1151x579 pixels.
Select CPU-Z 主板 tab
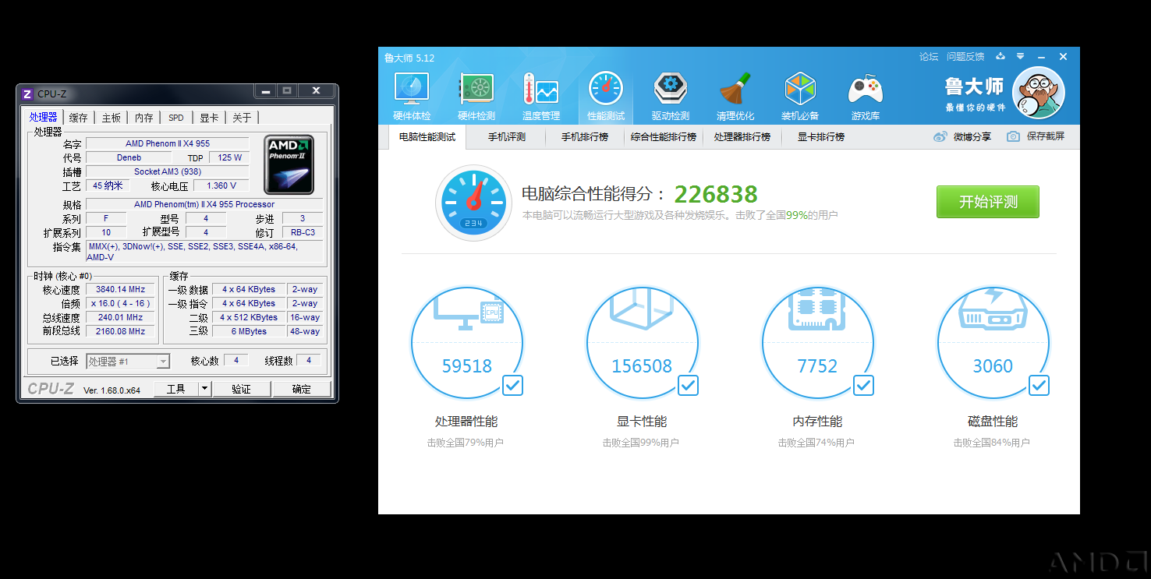[x=112, y=118]
